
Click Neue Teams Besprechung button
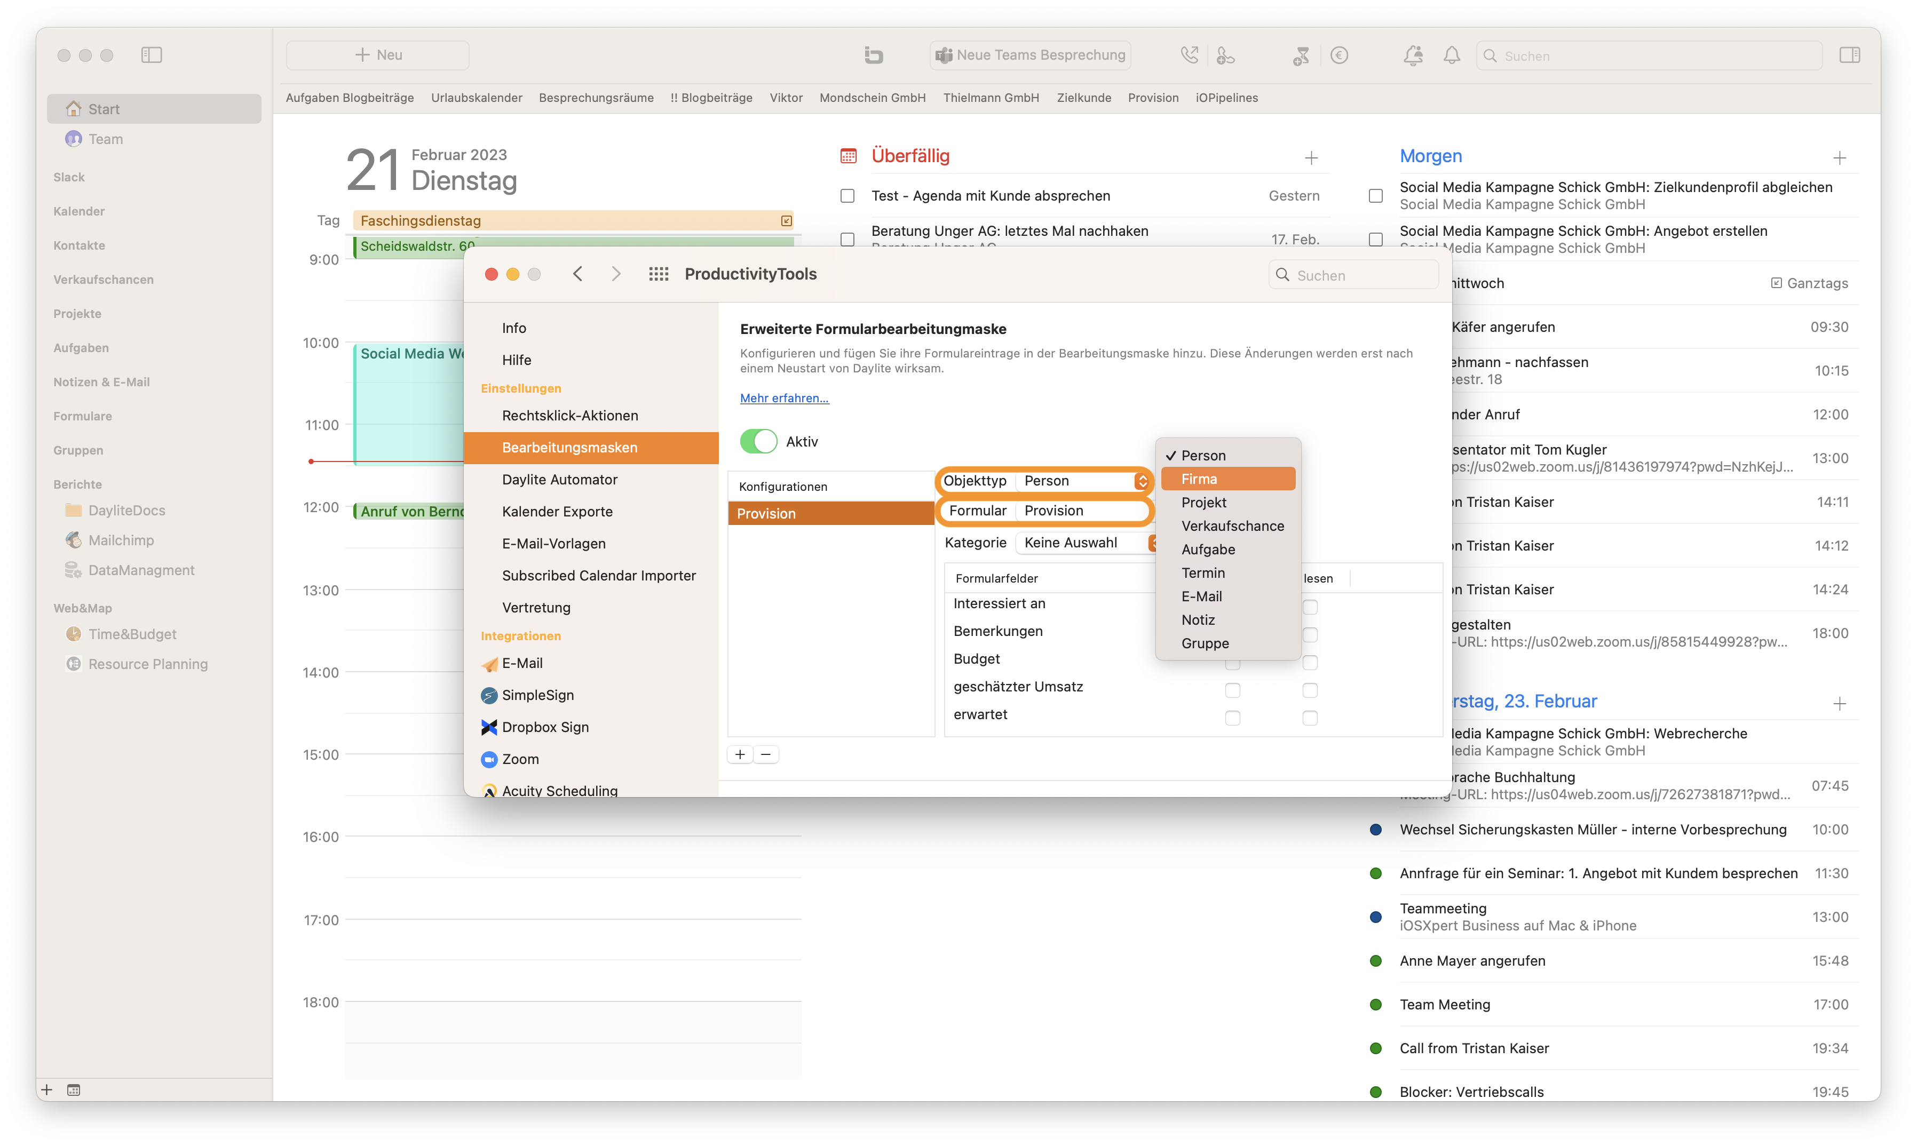point(1031,55)
